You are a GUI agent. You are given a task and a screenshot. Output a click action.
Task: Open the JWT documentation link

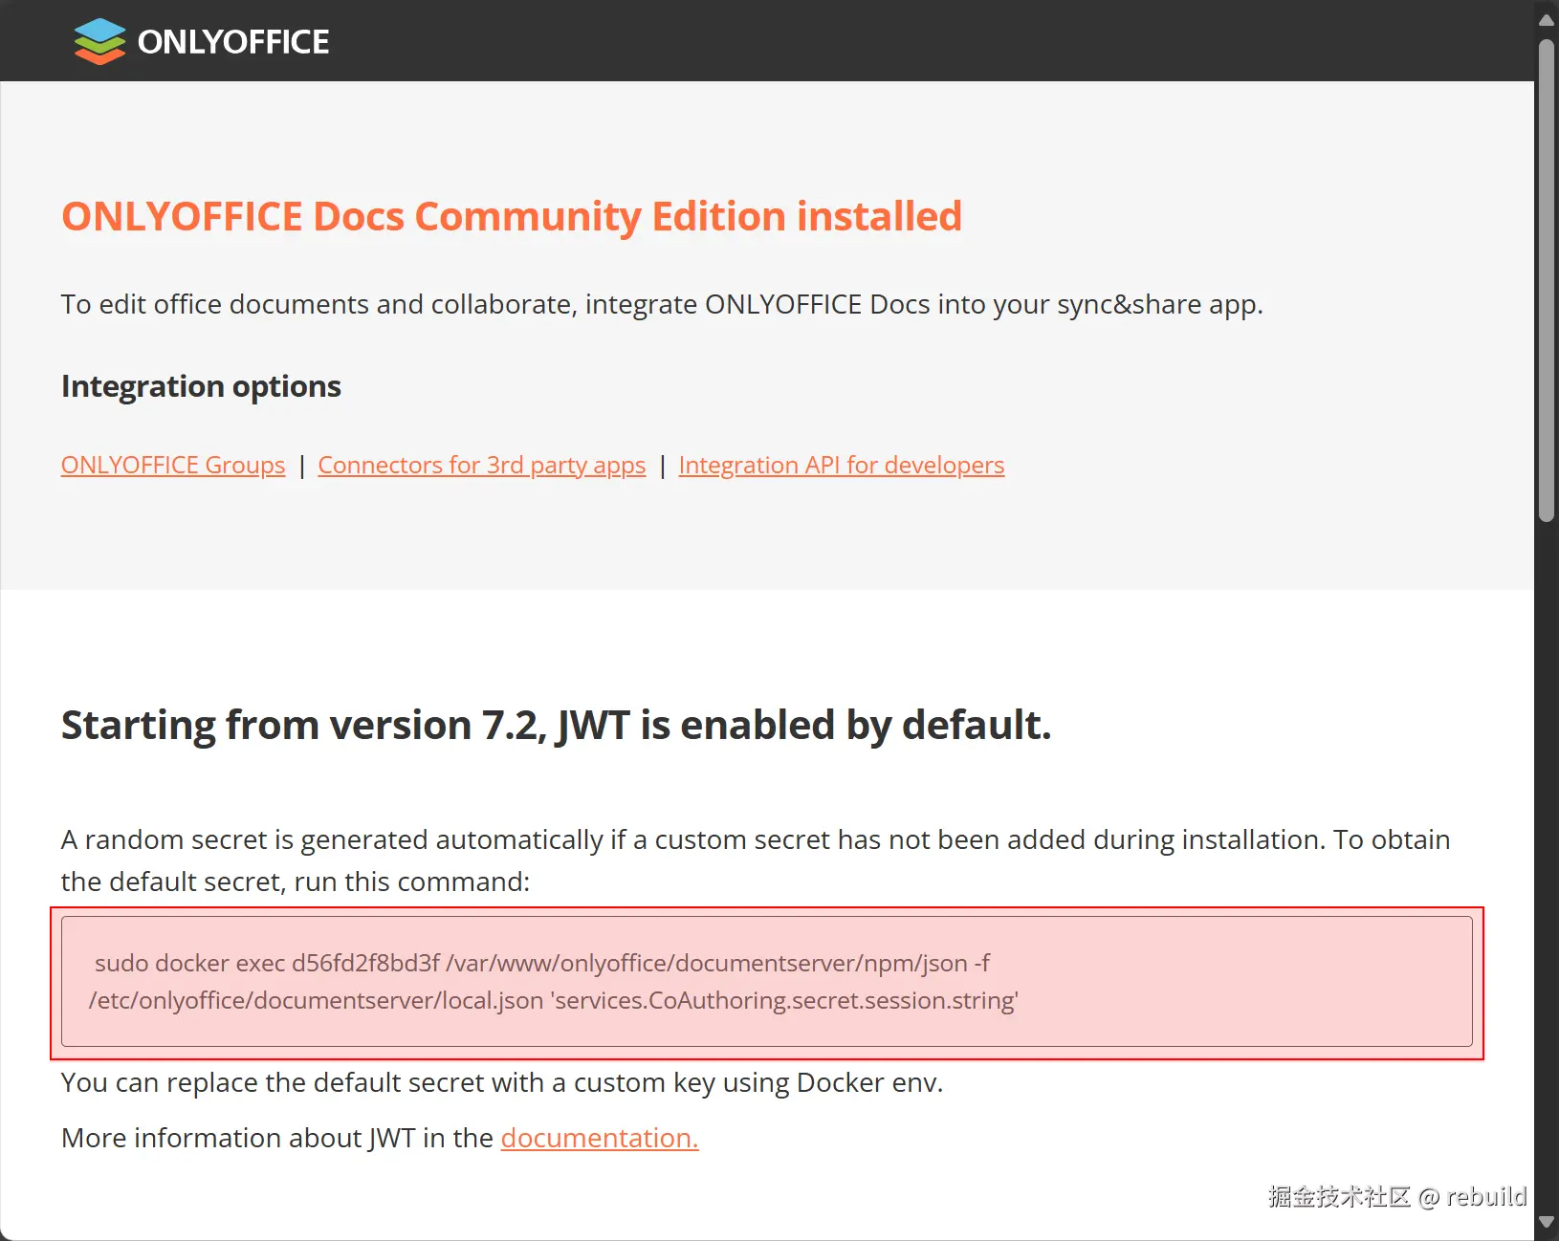click(600, 1138)
